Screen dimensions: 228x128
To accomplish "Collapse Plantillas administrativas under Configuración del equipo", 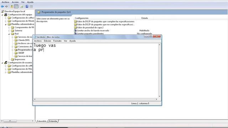I will click(6, 25).
